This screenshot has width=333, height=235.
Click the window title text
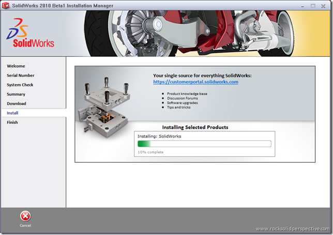63,6
